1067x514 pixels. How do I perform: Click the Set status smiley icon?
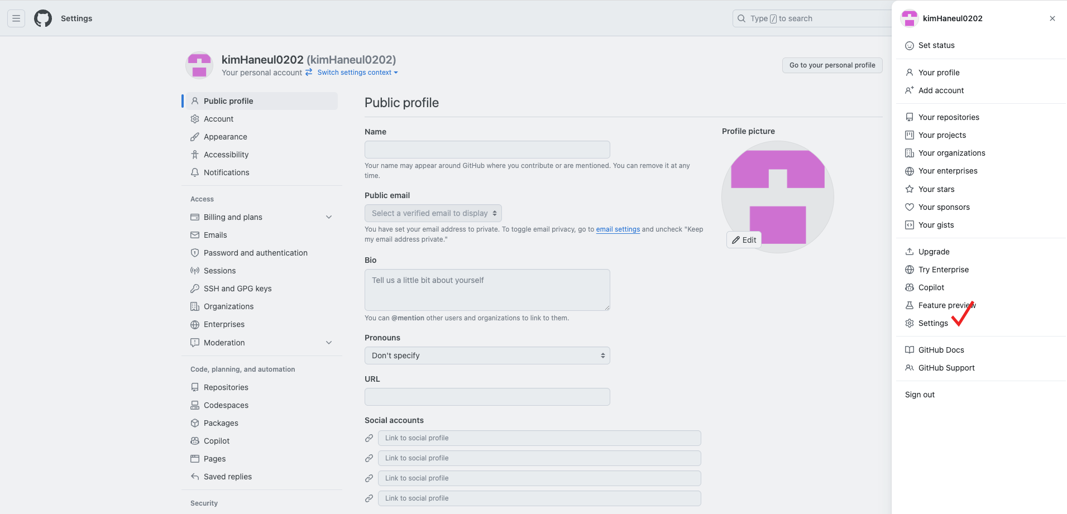910,46
